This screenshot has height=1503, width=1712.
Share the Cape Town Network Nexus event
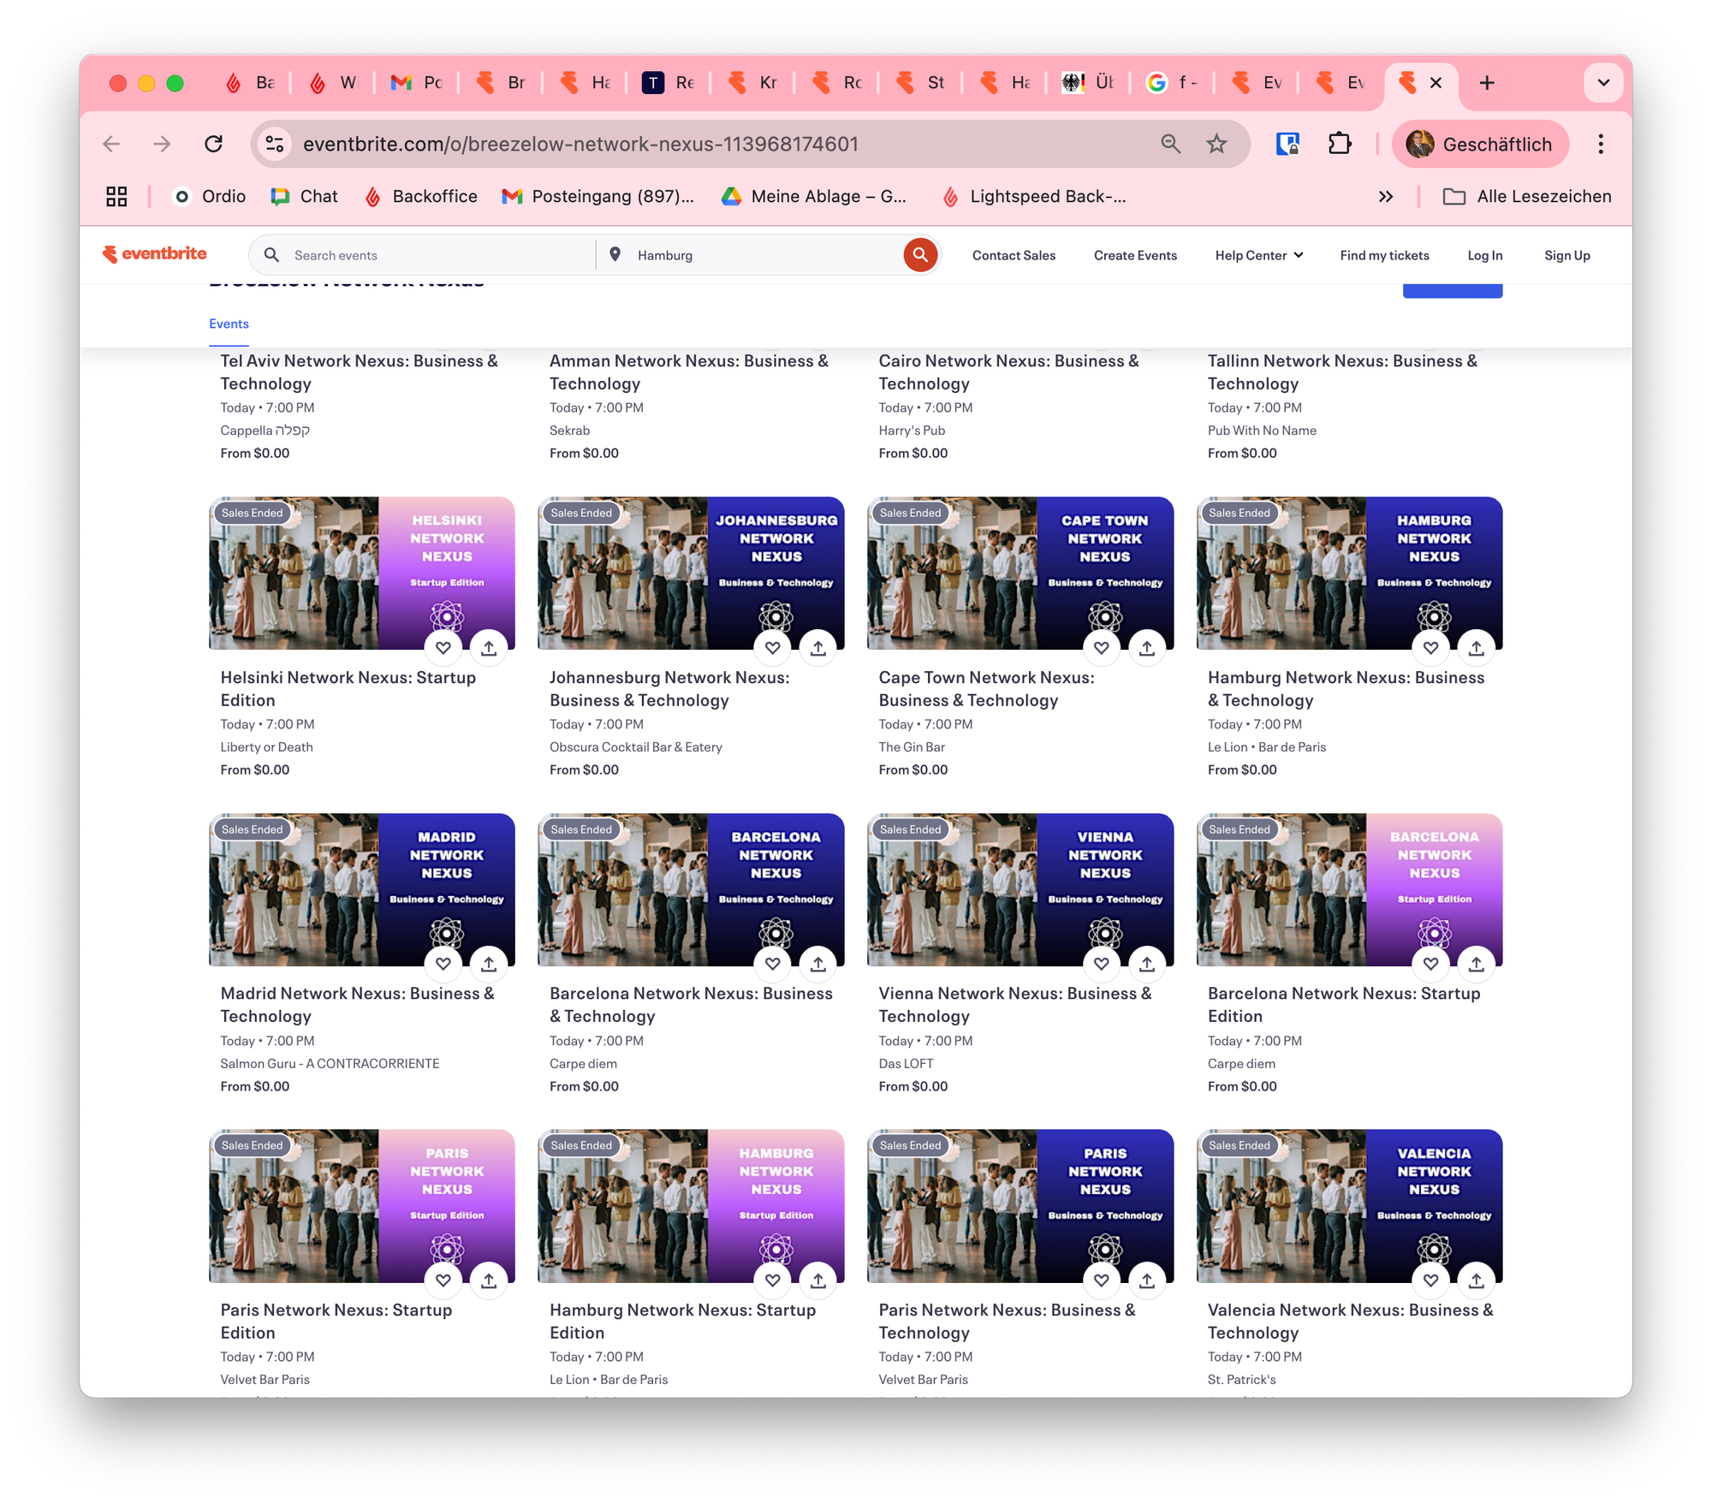pyautogui.click(x=1147, y=648)
